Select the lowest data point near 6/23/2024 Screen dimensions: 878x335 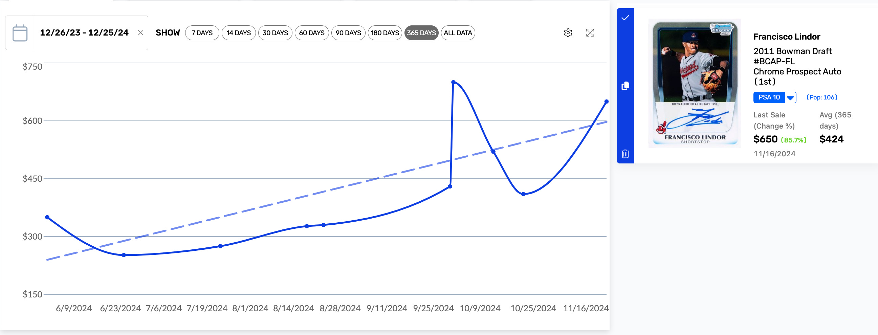click(124, 255)
